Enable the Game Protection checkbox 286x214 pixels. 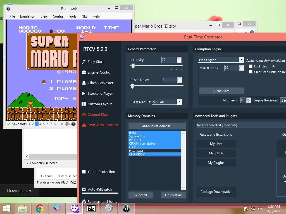tap(84, 172)
